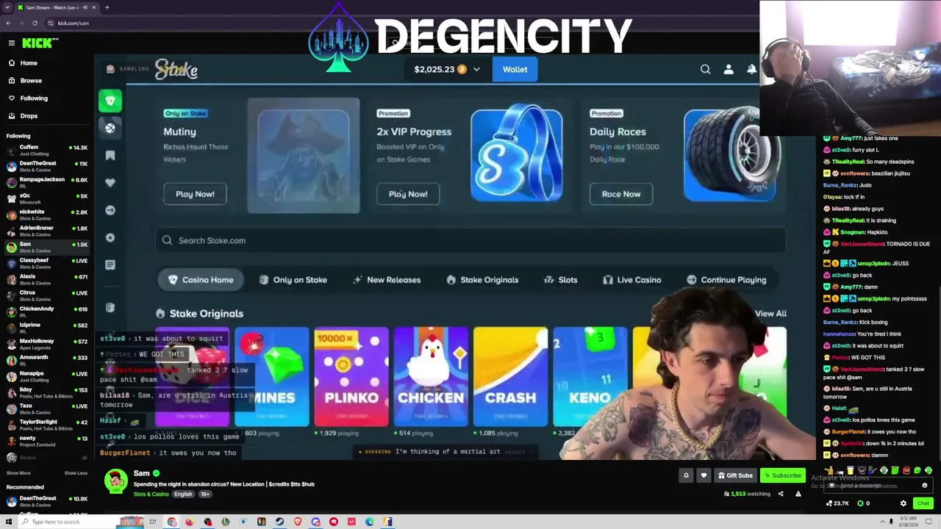Click the Windows Start button
This screenshot has width=941, height=529.
coord(8,522)
